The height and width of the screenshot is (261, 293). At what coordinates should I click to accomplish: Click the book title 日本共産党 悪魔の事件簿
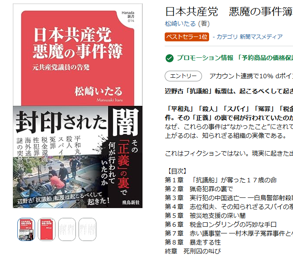tap(229, 11)
